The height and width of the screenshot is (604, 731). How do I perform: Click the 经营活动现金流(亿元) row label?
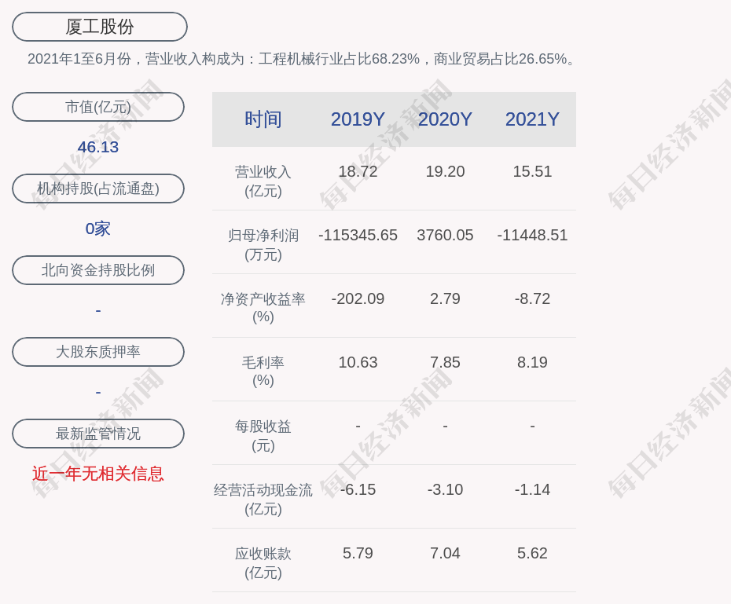point(263,500)
